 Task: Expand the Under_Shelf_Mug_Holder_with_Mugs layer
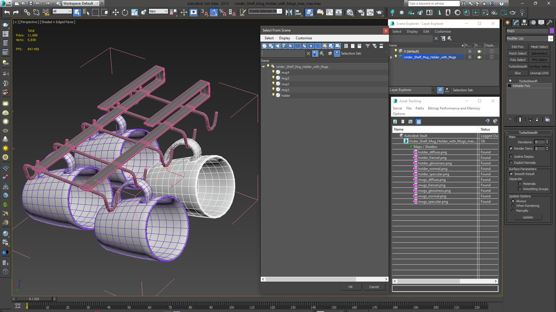point(391,57)
